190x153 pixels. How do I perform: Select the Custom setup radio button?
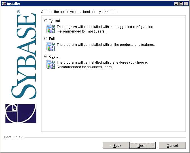tap(46, 56)
